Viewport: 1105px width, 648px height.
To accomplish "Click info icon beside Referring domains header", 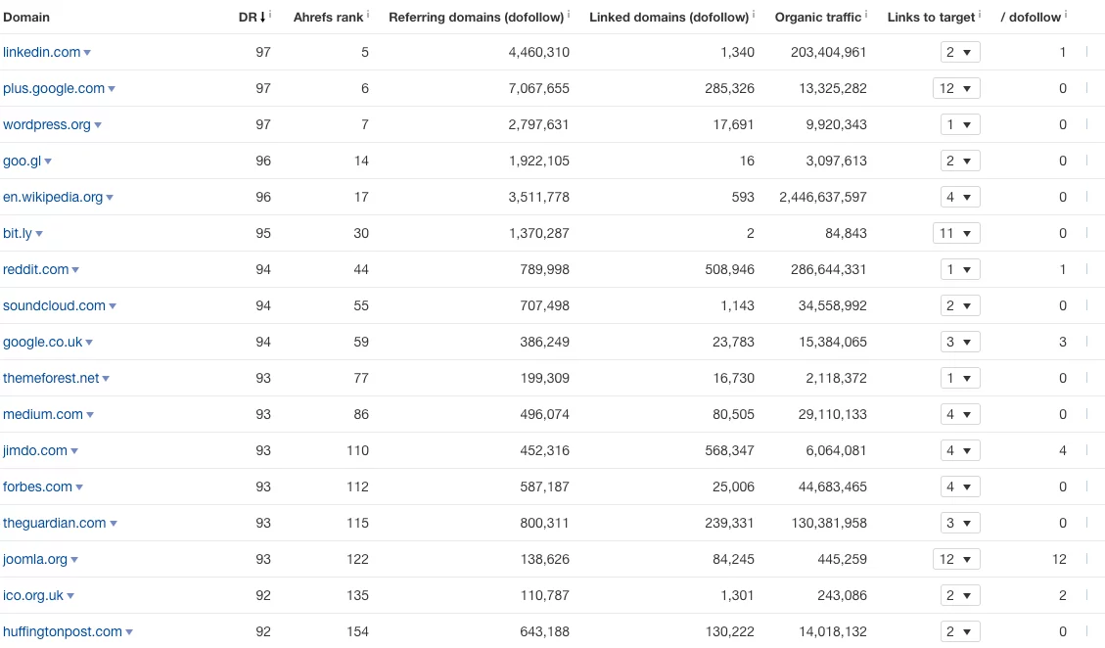I will 569,14.
